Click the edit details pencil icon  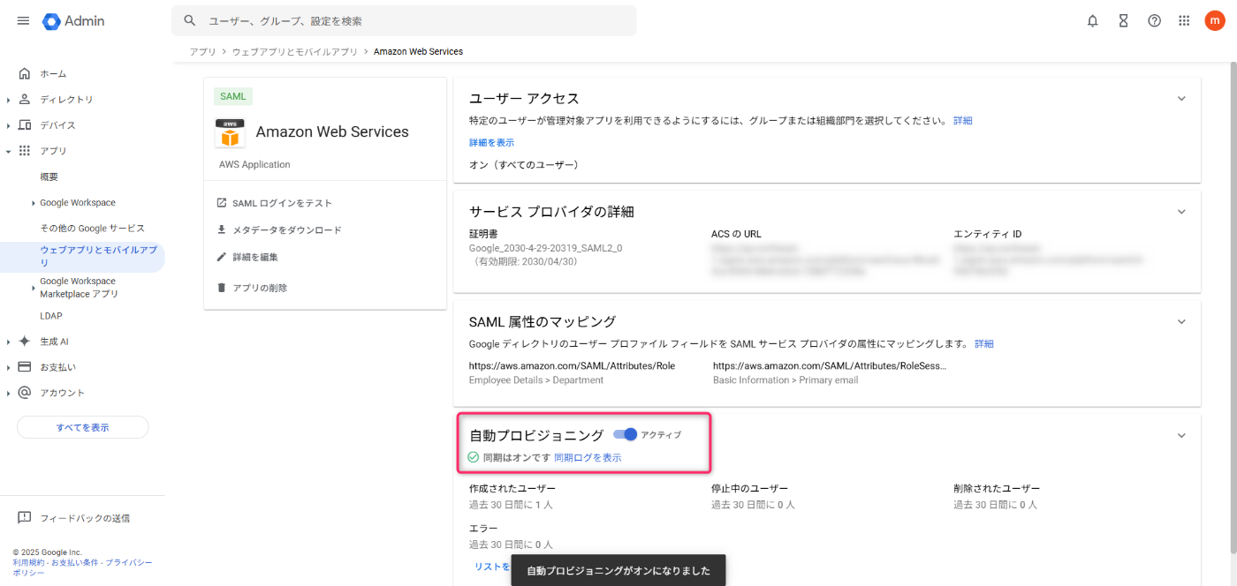click(222, 257)
